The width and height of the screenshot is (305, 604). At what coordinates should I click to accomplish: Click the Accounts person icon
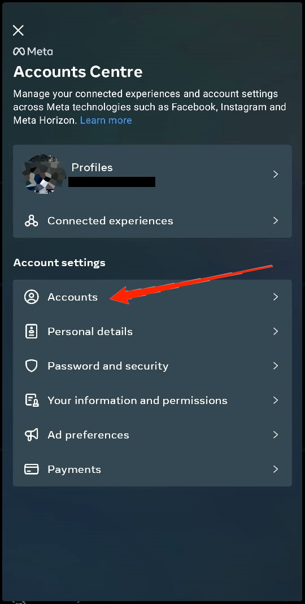pos(31,297)
